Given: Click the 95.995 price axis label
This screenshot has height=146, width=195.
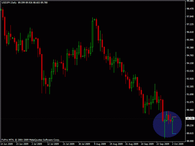Looking at the screenshot, I should [x=190, y=40].
